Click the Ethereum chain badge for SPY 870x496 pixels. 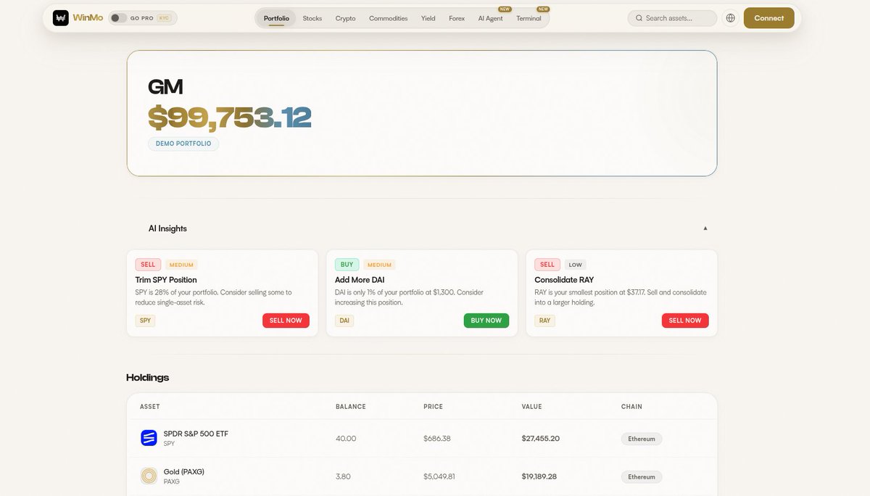coord(642,439)
